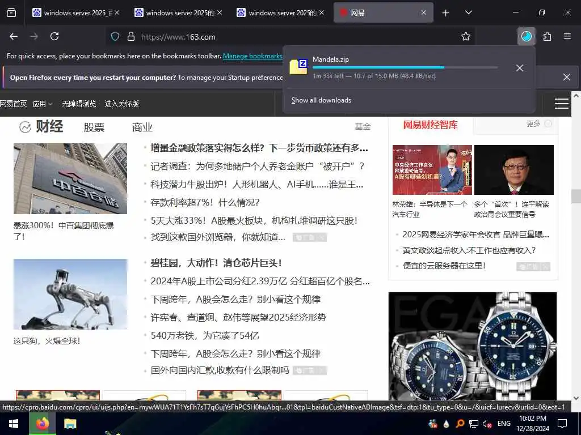Open site security padlock info
Viewport: 581px width, 435px height.
131,37
